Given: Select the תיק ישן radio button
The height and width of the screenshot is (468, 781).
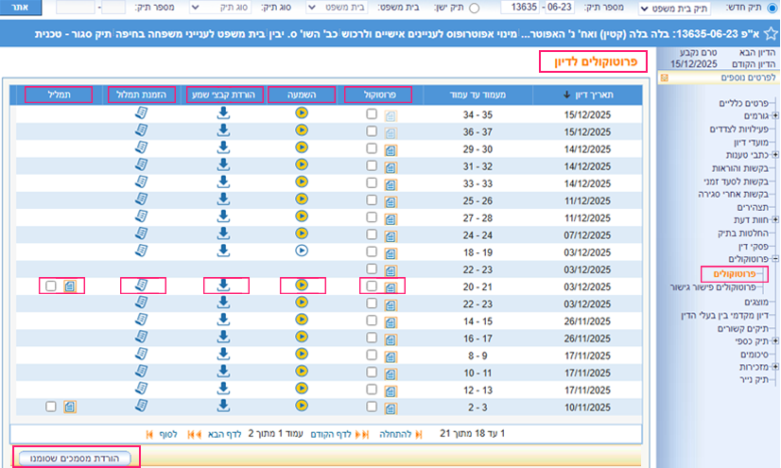Looking at the screenshot, I should pos(475,8).
